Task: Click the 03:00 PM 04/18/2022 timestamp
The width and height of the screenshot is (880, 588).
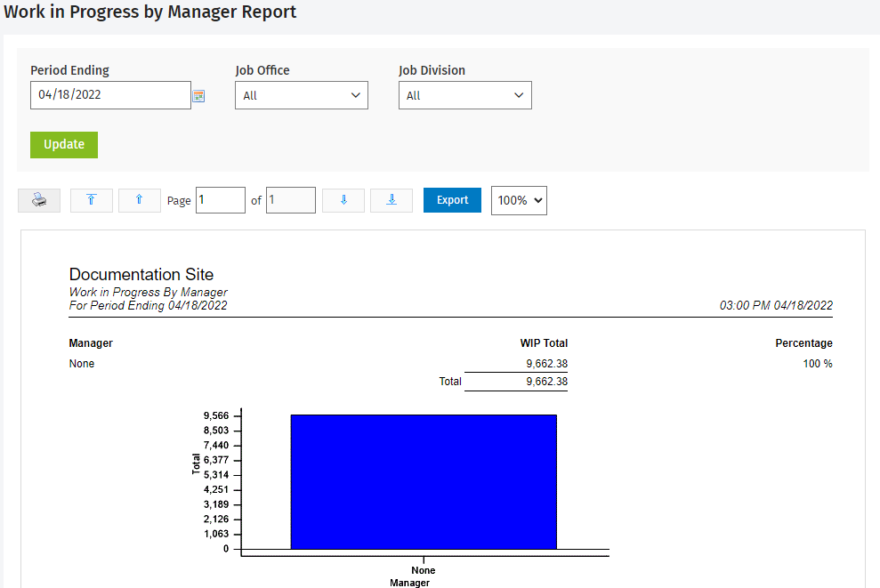Action: (x=776, y=305)
